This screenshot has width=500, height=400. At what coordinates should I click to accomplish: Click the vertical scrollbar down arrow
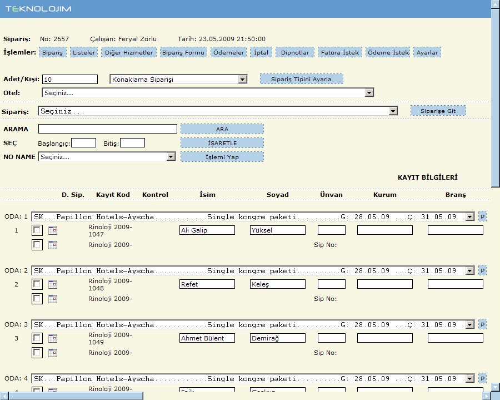click(496, 387)
